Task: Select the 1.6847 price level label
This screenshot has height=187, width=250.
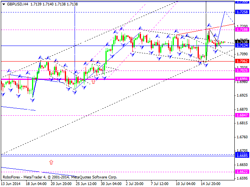Action: 242,116
